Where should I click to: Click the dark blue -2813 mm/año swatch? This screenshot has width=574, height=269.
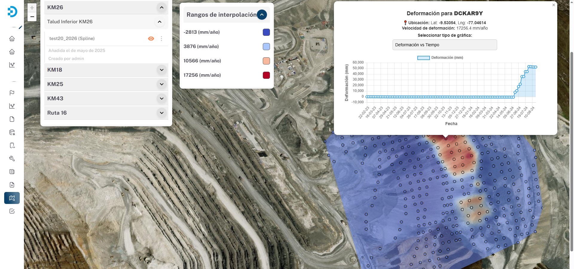(x=266, y=32)
